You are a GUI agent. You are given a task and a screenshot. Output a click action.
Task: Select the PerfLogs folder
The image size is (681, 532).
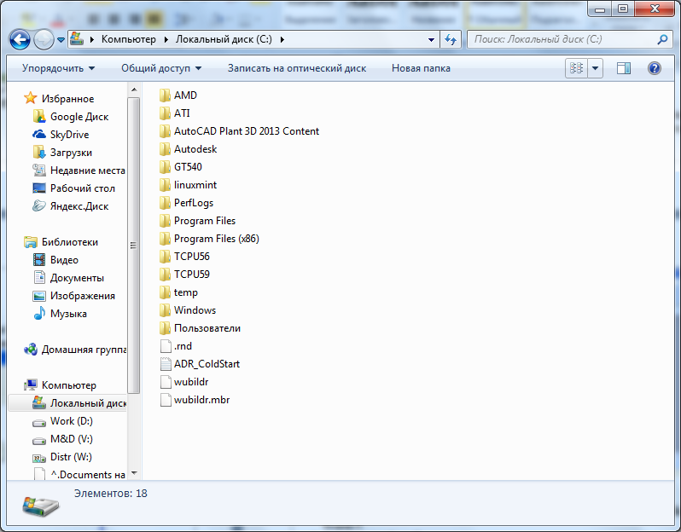(186, 203)
